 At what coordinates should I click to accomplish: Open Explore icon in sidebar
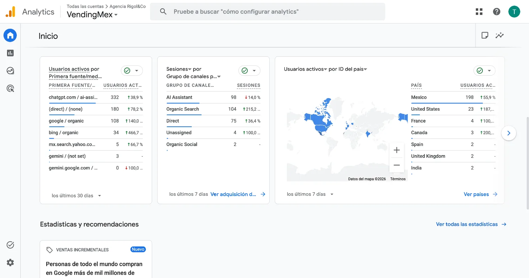click(x=10, y=71)
